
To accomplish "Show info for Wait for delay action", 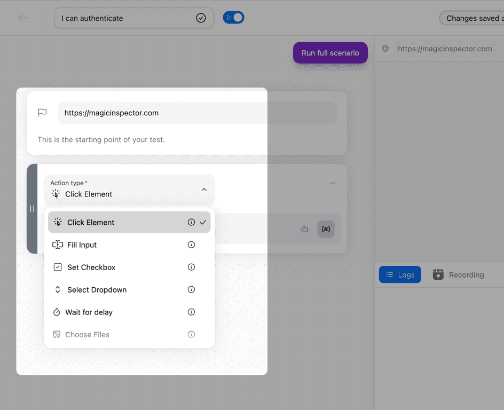I will coord(191,312).
